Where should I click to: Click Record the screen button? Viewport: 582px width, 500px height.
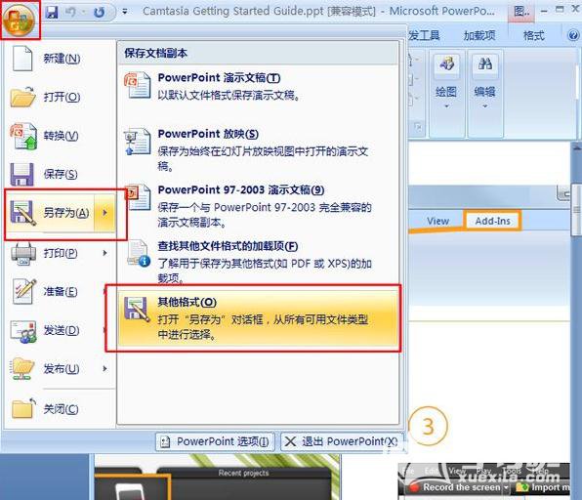[x=455, y=487]
